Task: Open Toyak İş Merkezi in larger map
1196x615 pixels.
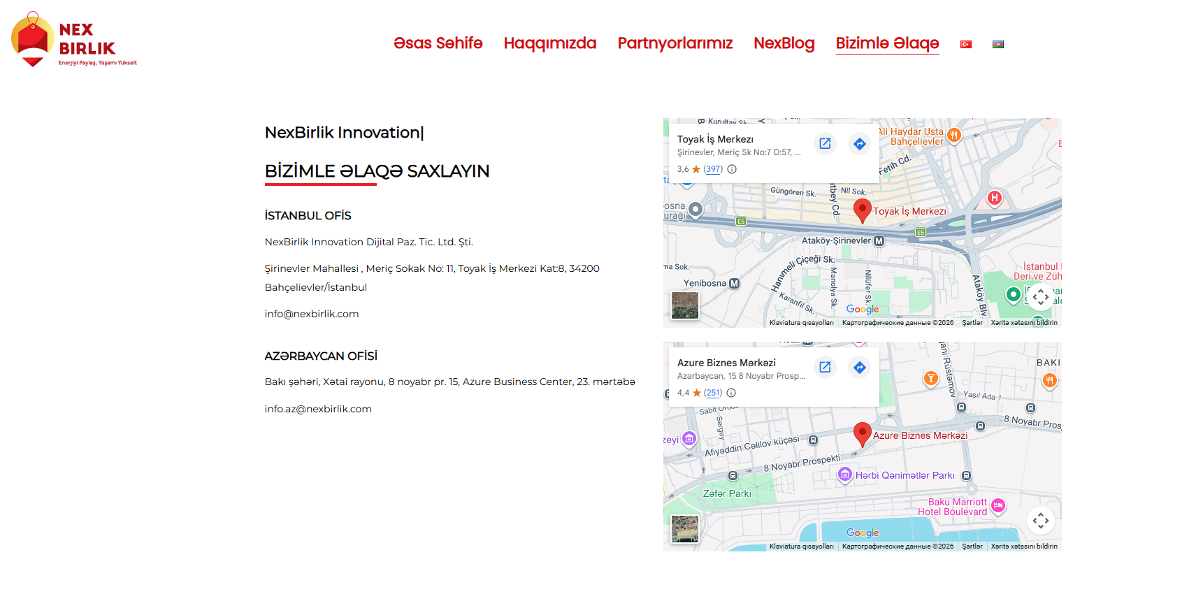Action: [x=825, y=143]
